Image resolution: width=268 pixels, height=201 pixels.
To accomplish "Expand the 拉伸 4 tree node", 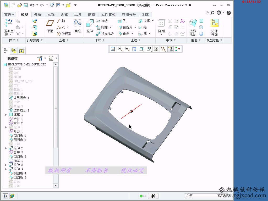I will pyautogui.click(x=6, y=169).
